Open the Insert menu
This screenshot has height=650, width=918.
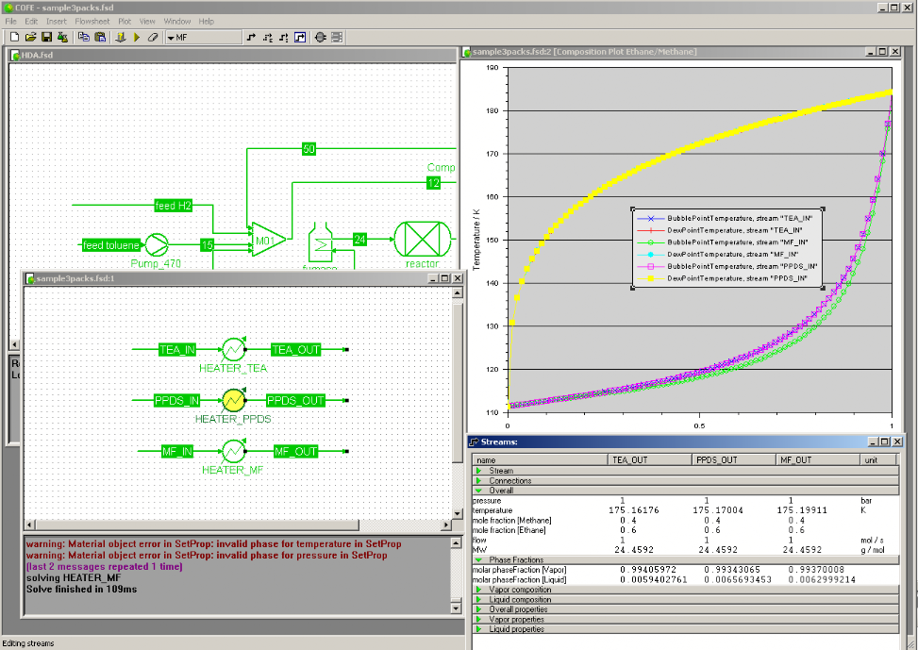point(57,21)
